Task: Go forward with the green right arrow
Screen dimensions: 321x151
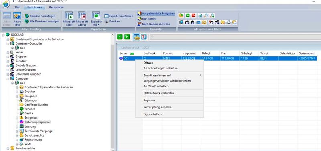Action: [127, 37]
